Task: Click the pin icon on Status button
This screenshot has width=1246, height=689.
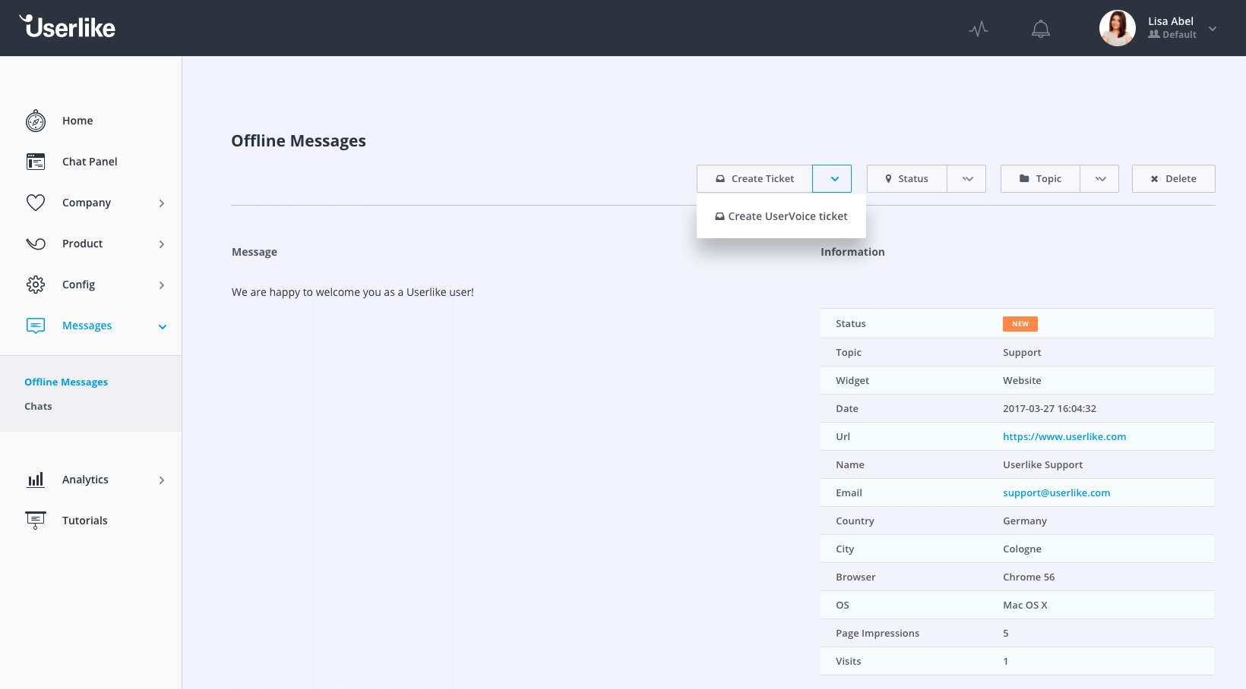Action: click(888, 179)
